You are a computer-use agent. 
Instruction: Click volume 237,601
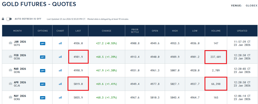pyautogui.click(x=216, y=57)
